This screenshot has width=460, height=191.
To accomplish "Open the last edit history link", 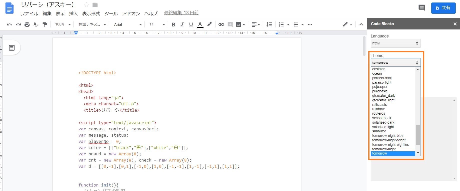I will click(181, 13).
